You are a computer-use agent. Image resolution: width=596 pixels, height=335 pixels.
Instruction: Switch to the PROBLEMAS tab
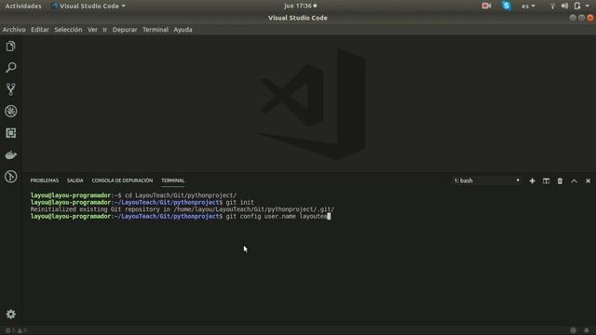[x=45, y=181]
